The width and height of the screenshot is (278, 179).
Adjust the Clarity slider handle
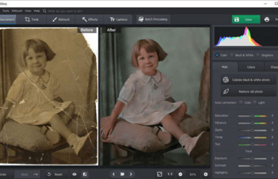(252, 130)
